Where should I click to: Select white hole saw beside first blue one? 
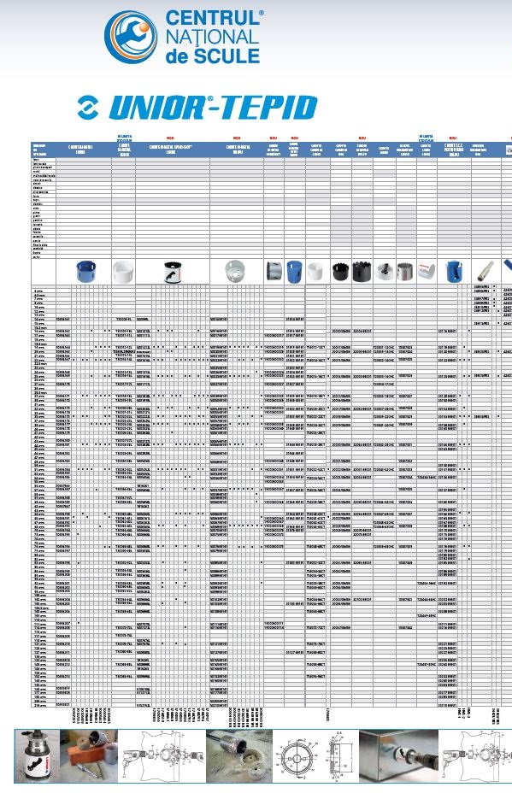click(123, 272)
